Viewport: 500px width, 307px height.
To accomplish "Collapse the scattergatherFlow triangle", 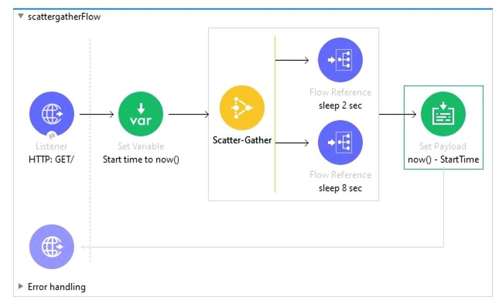I will click(x=21, y=16).
